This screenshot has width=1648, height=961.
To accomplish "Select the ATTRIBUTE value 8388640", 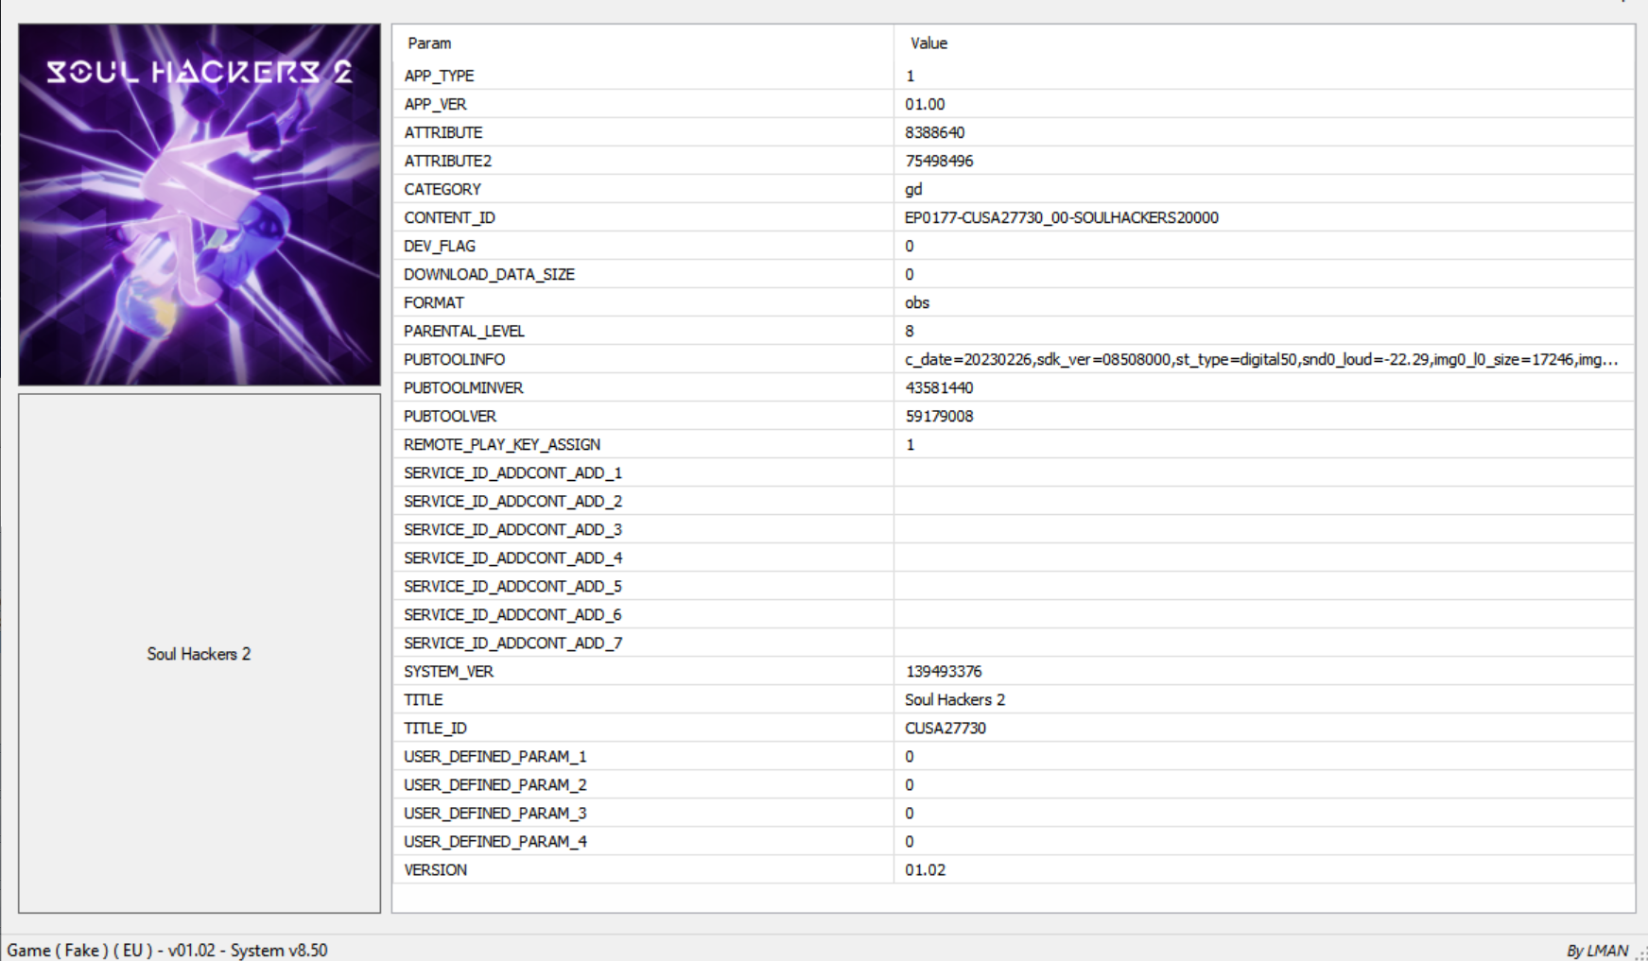I will [x=934, y=132].
